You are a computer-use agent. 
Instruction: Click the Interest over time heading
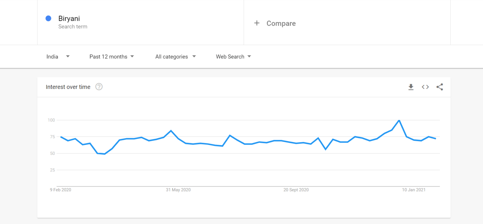click(x=68, y=87)
